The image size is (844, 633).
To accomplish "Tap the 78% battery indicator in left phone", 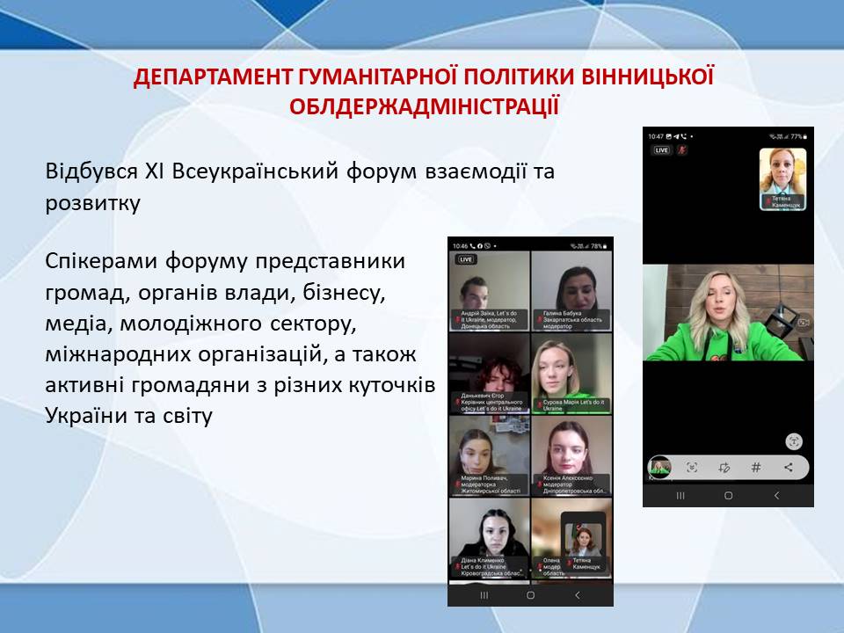I will pyautogui.click(x=599, y=246).
